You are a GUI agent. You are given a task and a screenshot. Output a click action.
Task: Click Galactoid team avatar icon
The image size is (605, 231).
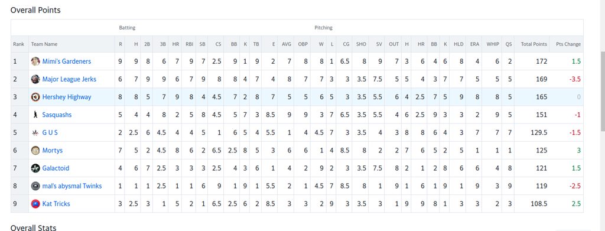point(35,168)
